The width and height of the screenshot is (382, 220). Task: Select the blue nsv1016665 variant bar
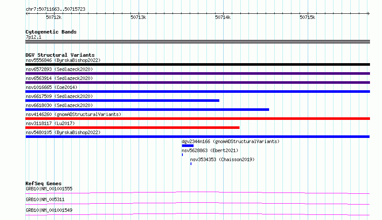[197, 92]
